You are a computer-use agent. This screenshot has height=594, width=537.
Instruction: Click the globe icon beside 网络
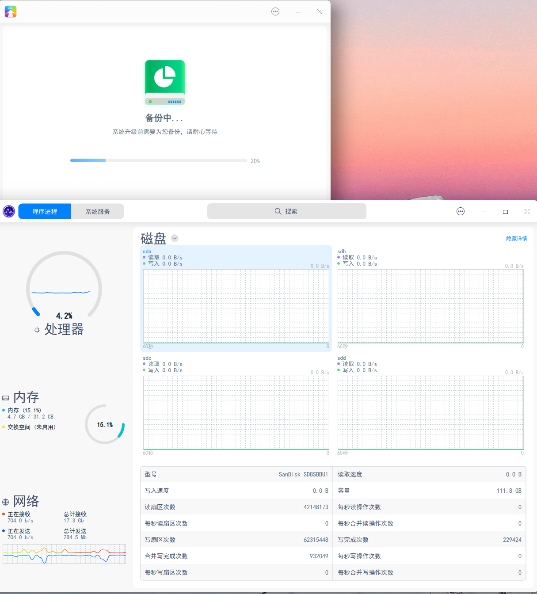pyautogui.click(x=5, y=502)
